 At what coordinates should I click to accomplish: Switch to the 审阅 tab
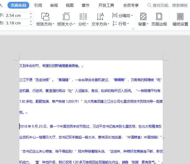(x=54, y=5)
